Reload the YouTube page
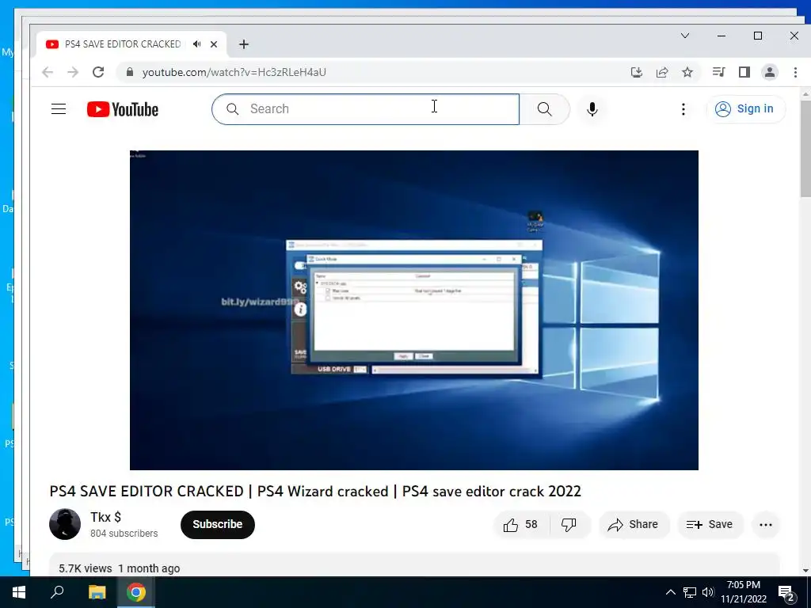This screenshot has width=811, height=608. 98,72
